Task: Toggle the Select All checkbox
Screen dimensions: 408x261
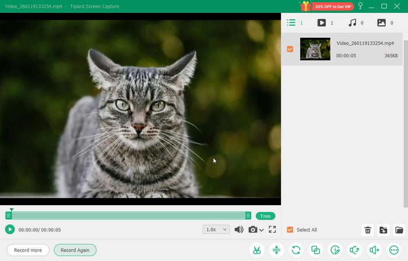Action: coord(290,230)
